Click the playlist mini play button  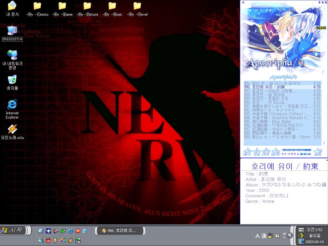(286, 154)
